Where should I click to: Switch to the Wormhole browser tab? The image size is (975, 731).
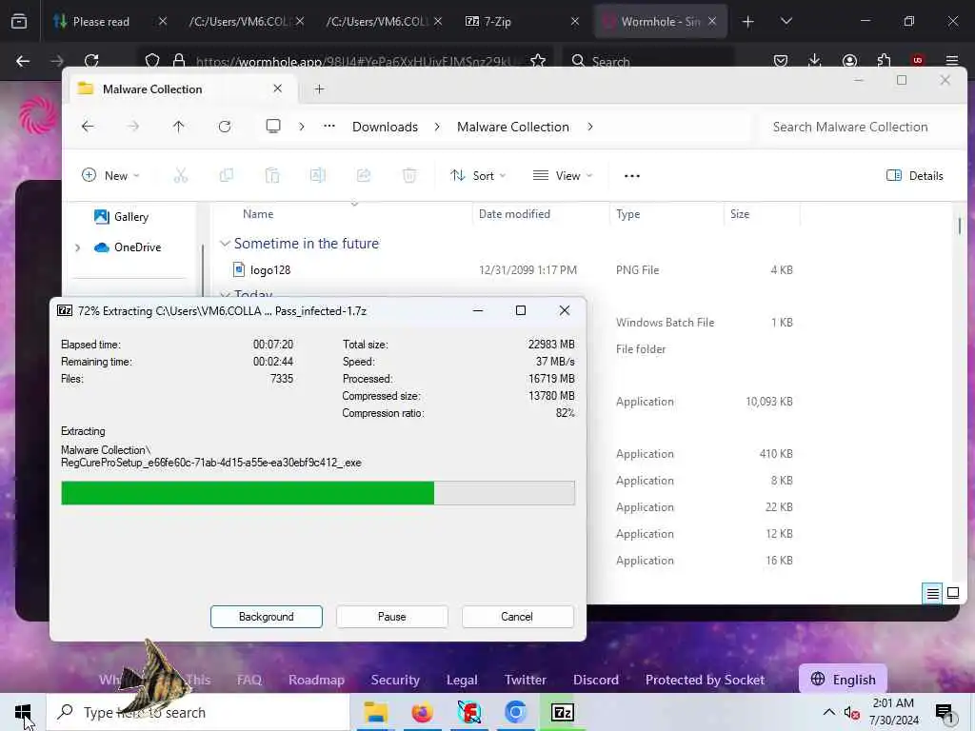[x=661, y=22]
